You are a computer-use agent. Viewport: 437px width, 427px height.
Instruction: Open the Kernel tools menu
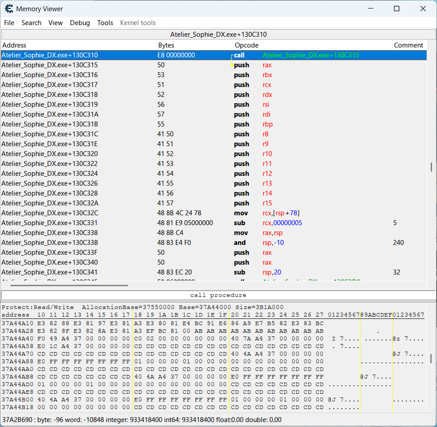138,23
